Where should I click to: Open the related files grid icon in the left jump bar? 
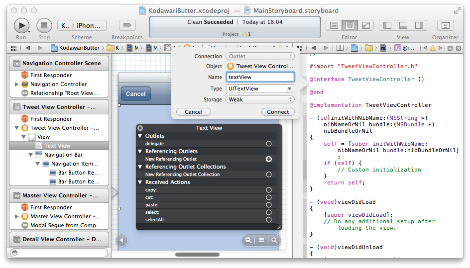coord(13,48)
